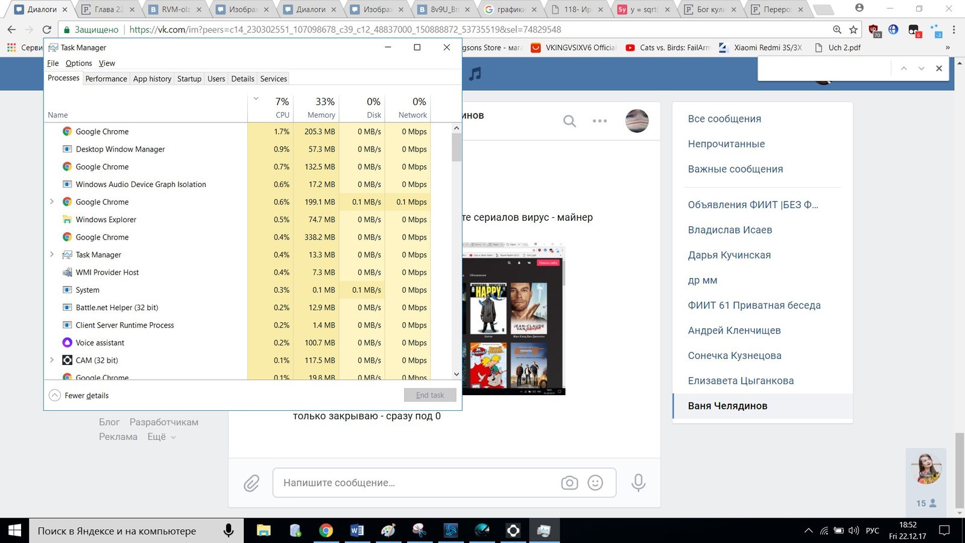Open the three-dots actions menu in the dialog

click(600, 121)
